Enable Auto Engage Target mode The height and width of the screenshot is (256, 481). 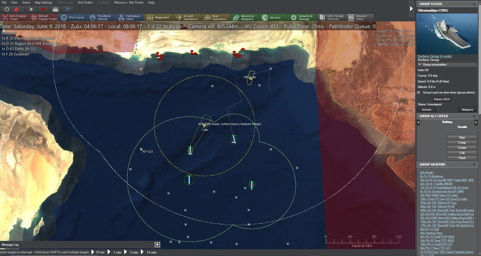pos(14,17)
